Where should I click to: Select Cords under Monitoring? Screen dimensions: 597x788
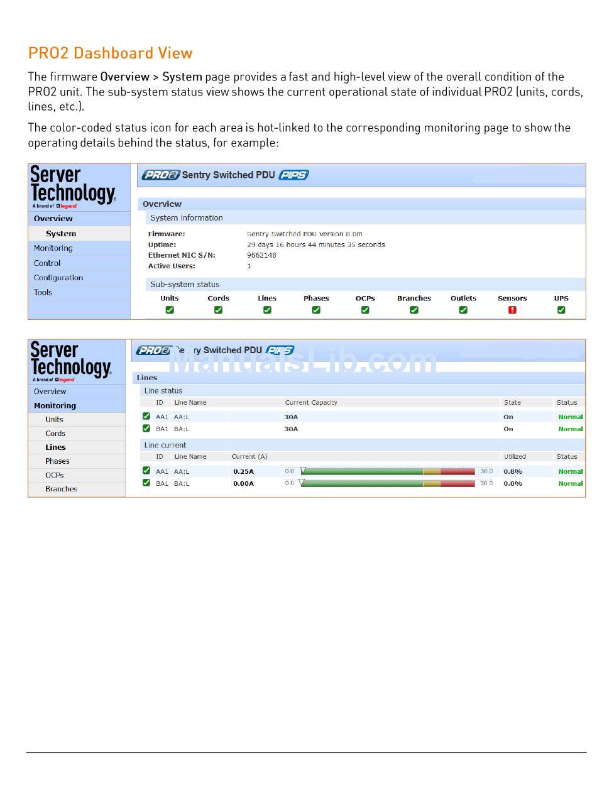(x=77, y=434)
